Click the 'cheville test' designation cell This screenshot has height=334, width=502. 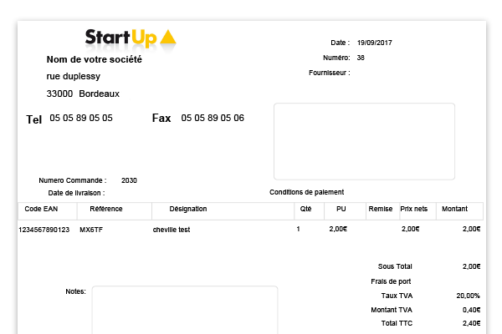(172, 229)
